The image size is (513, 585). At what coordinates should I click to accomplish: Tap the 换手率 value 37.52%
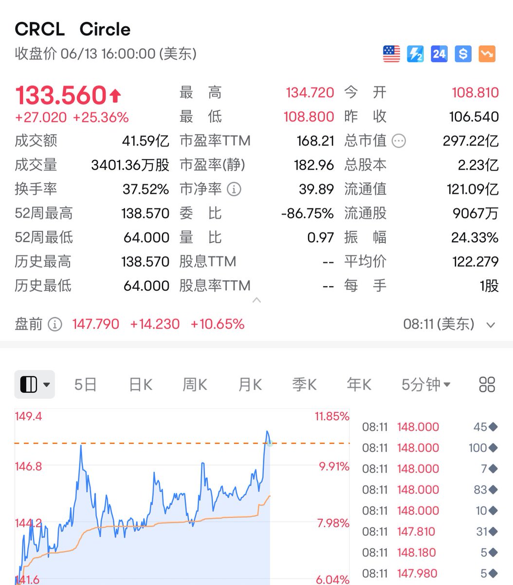pos(146,189)
